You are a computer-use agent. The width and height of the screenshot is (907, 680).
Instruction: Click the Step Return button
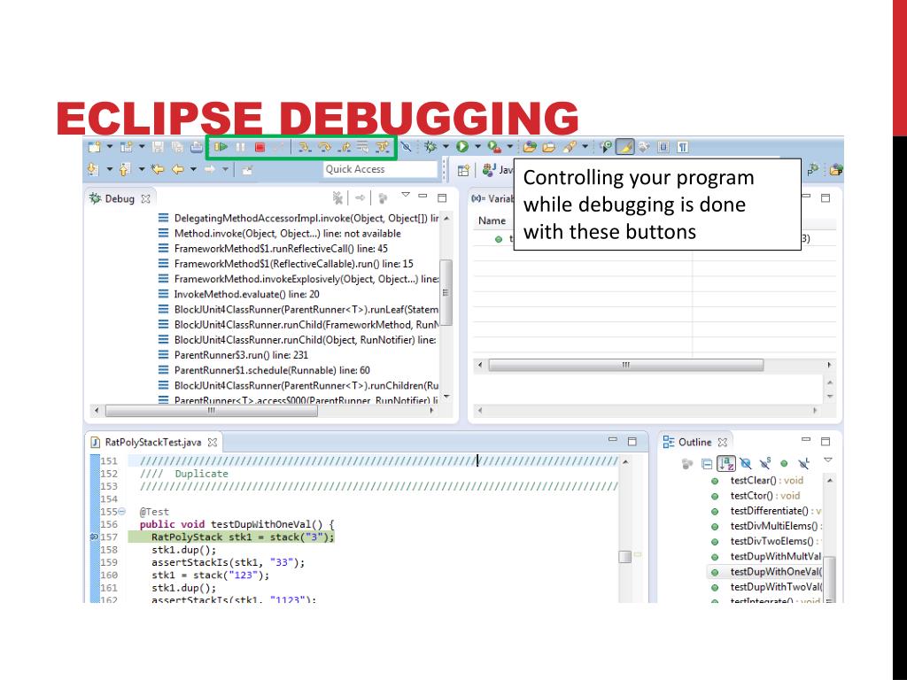pos(345,148)
